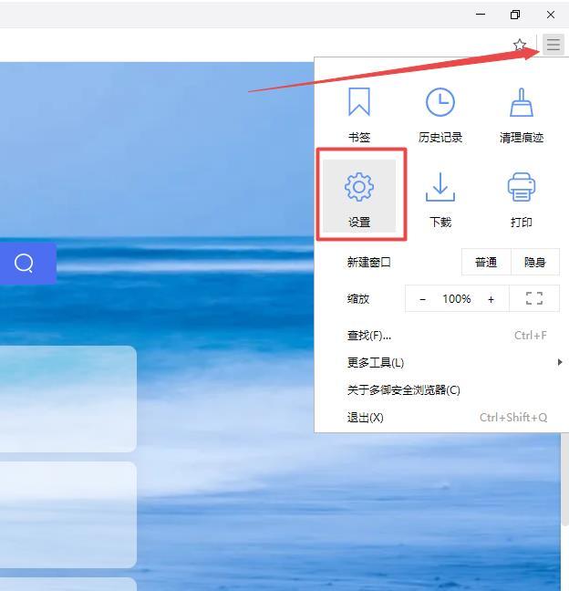This screenshot has width=569, height=591.
Task: Click the Print (打印) printer icon
Action: coord(522,187)
